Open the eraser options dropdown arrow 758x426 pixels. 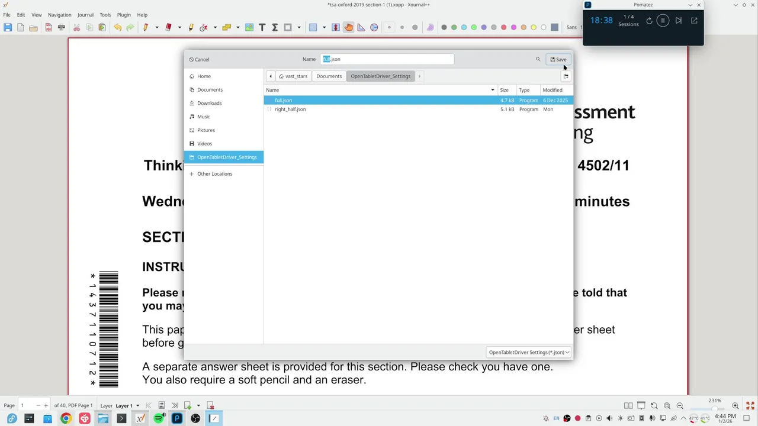coord(179,27)
